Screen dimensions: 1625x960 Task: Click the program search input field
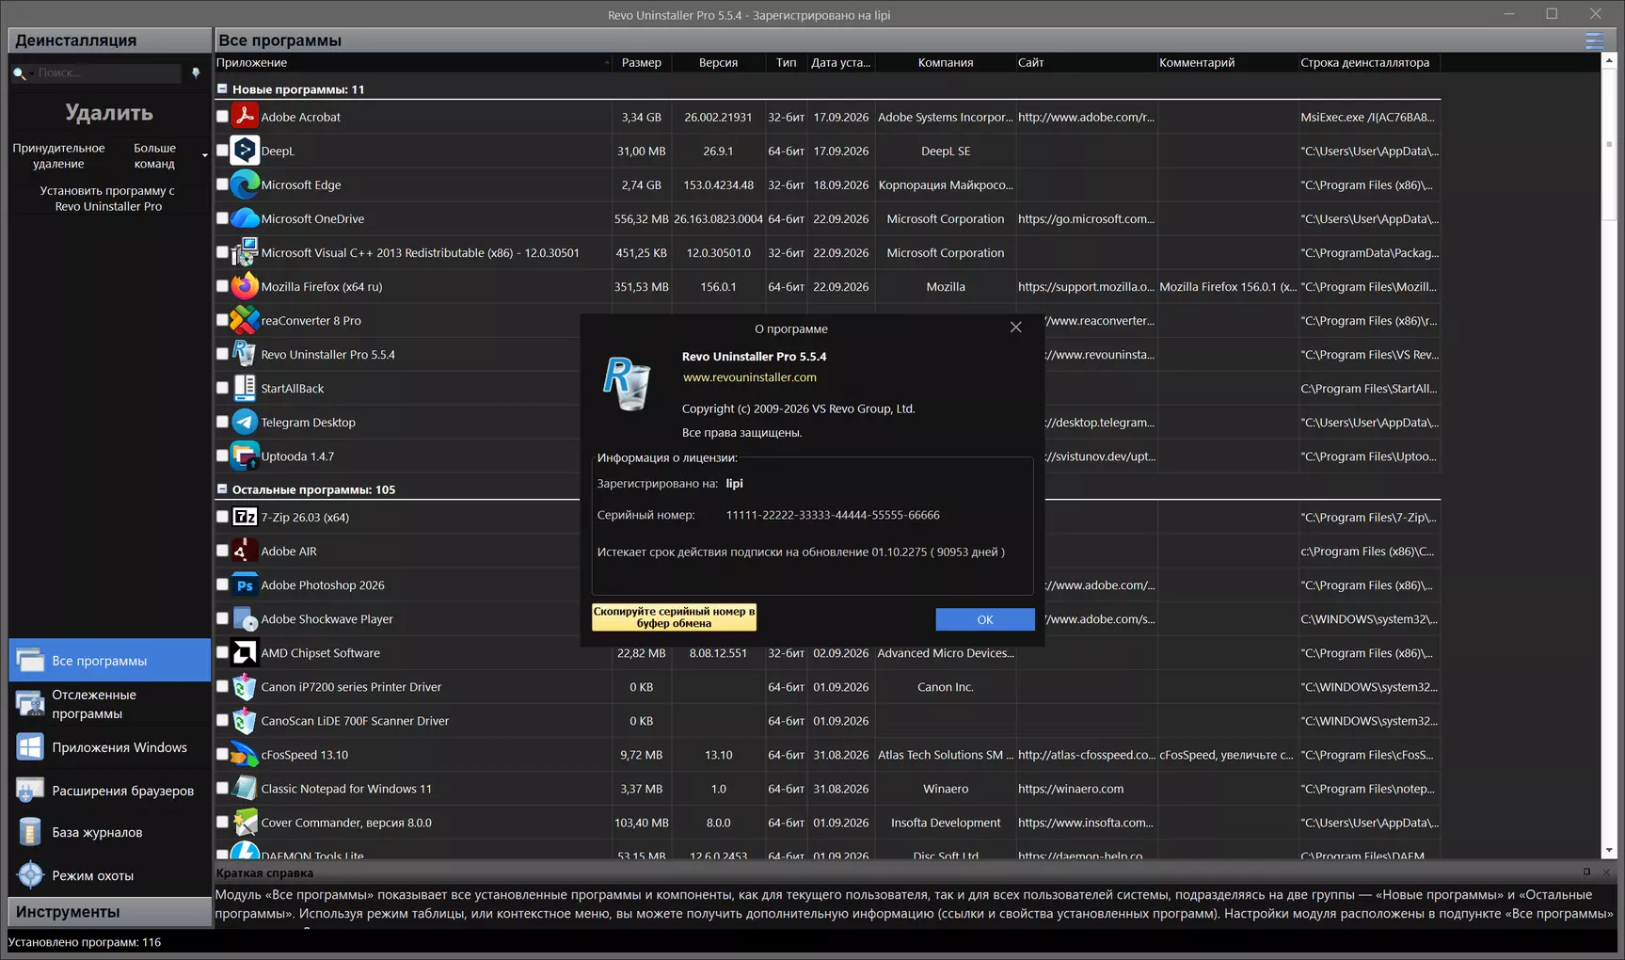pos(108,72)
